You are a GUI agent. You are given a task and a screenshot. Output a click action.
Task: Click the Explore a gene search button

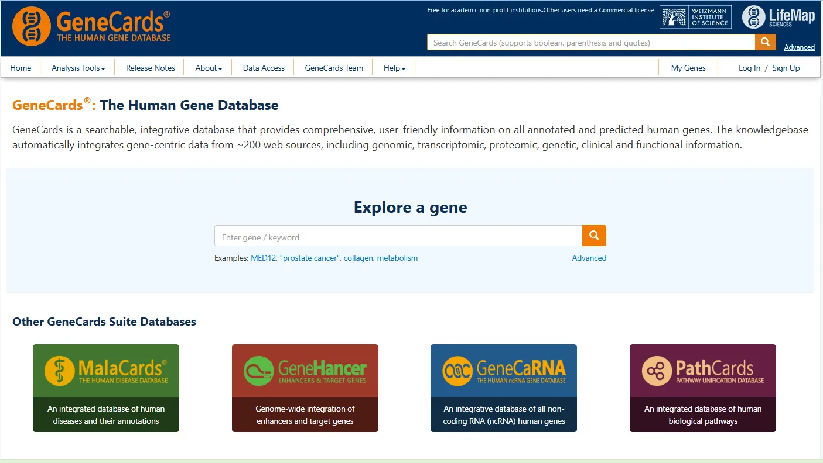[594, 236]
